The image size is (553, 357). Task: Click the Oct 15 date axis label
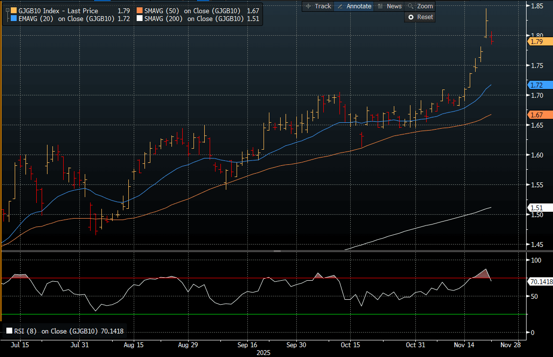[x=350, y=345]
